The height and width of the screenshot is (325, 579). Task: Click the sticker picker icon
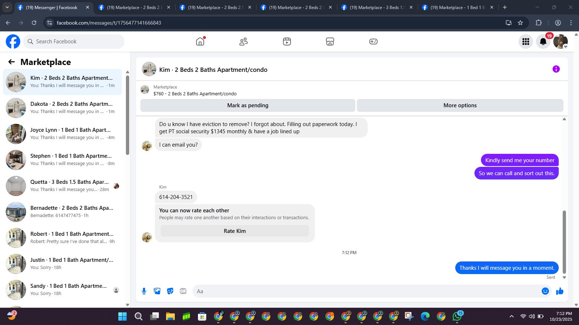170,291
